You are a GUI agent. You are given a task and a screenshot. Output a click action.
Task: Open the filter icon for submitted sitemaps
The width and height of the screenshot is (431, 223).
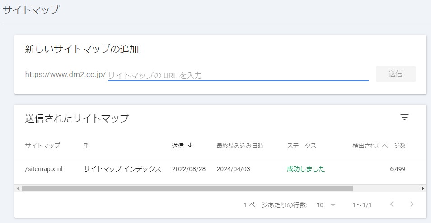point(404,117)
